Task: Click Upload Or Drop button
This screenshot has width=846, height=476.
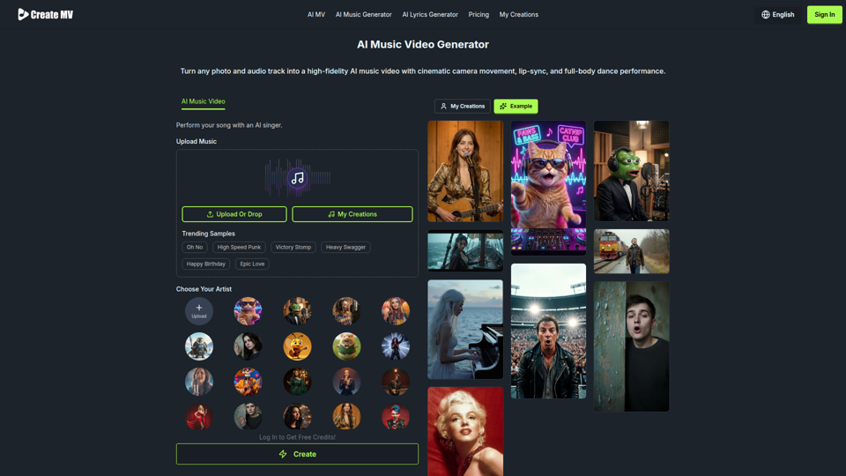Action: pos(234,214)
